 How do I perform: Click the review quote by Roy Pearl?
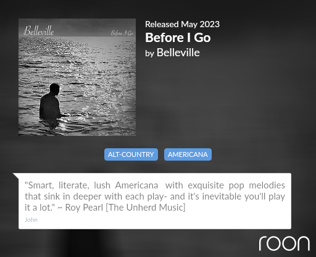point(155,196)
